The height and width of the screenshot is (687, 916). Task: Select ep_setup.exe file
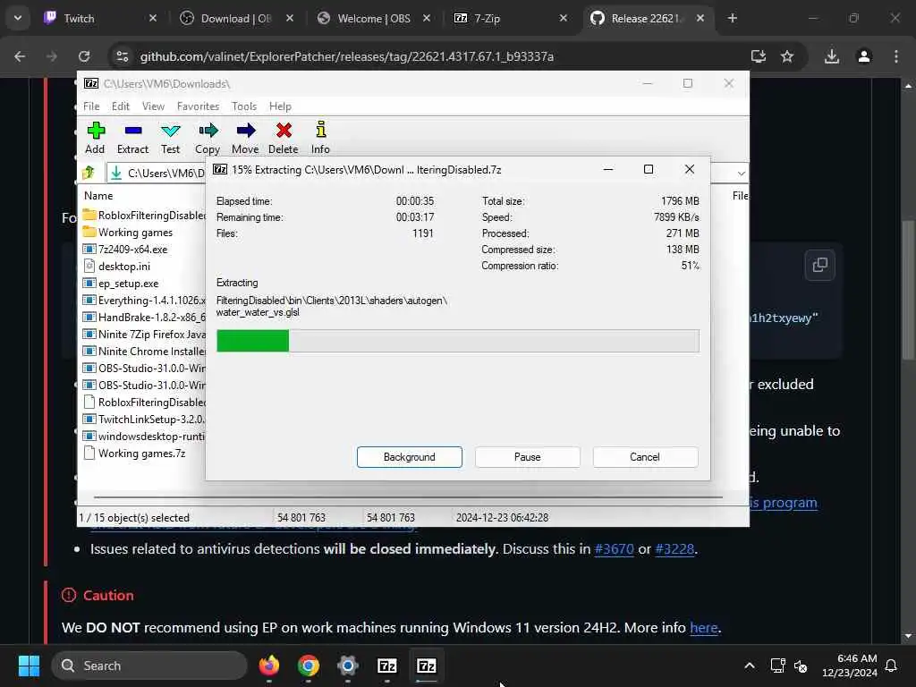pyautogui.click(x=121, y=284)
